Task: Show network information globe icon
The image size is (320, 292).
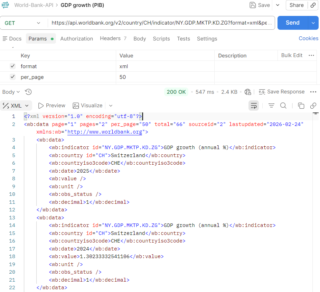Action: 248,92
